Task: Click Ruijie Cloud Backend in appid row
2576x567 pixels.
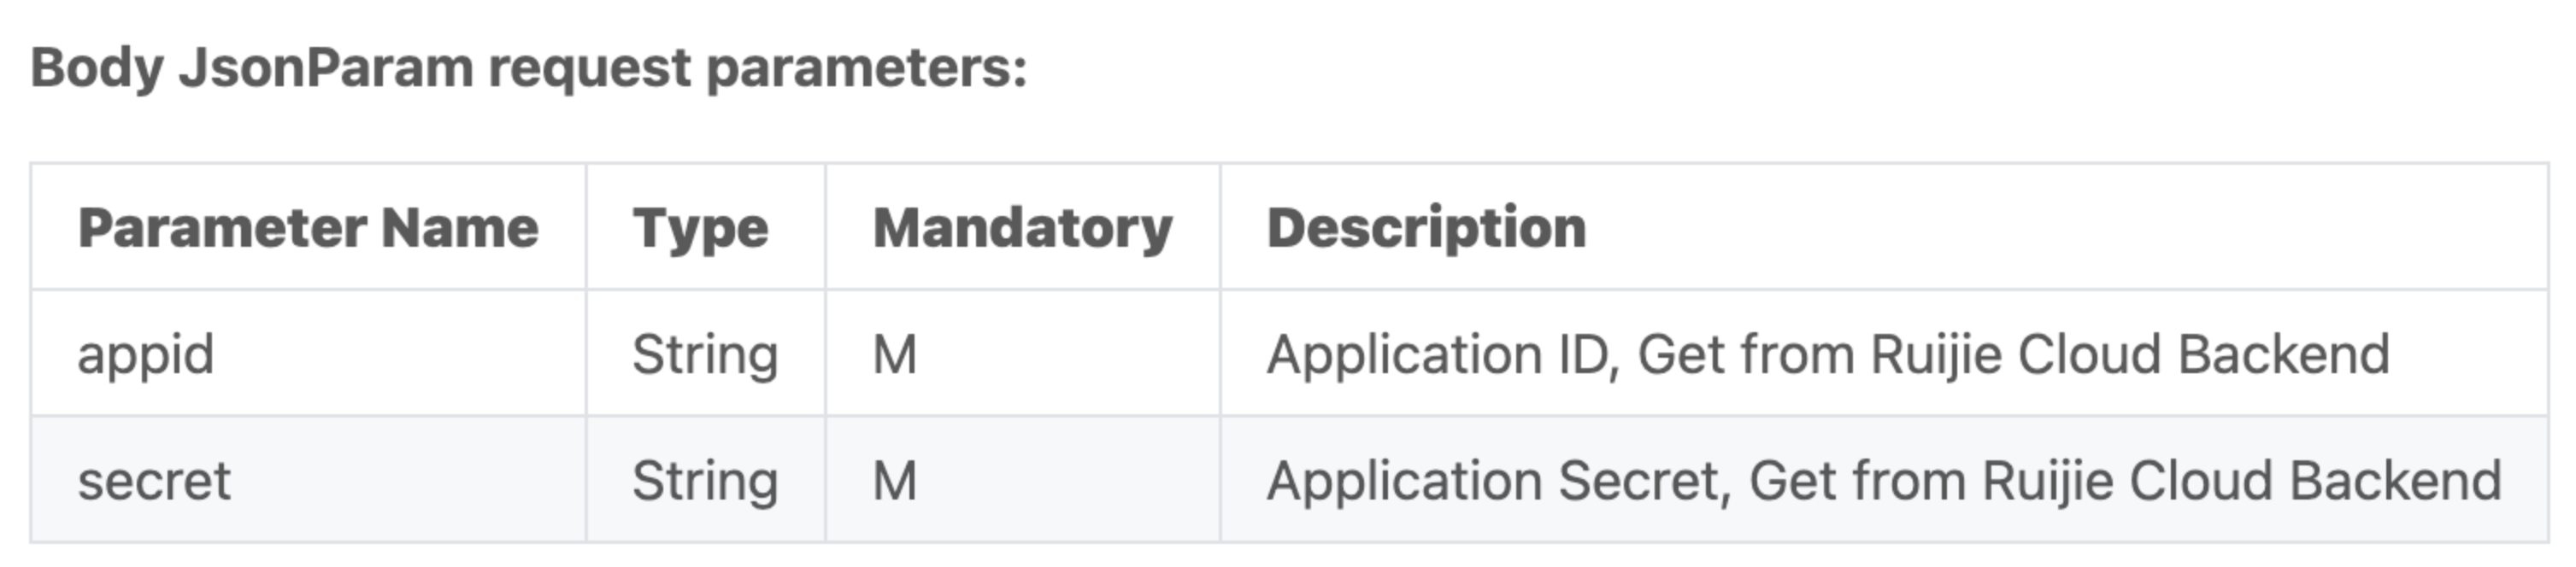Action: point(2130,355)
